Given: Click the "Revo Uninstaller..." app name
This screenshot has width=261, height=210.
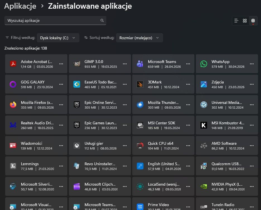Looking at the screenshot, I should click(x=100, y=164).
